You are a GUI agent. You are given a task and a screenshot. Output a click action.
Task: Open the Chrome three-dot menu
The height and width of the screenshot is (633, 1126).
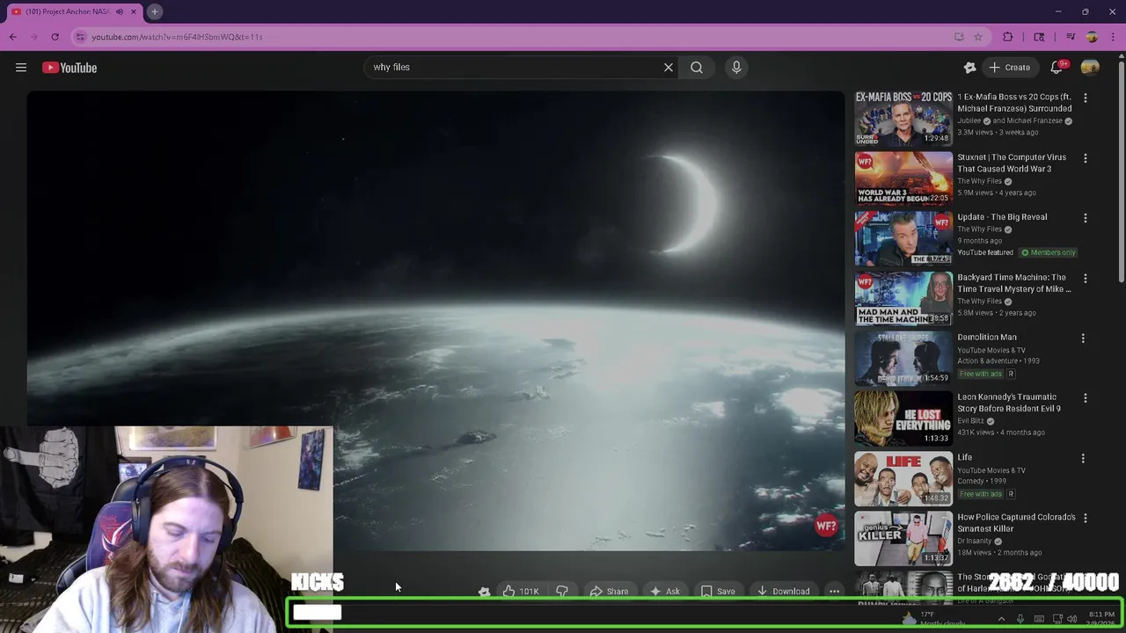tap(1113, 37)
